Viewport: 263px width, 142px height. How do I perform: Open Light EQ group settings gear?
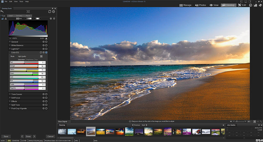click(44, 49)
